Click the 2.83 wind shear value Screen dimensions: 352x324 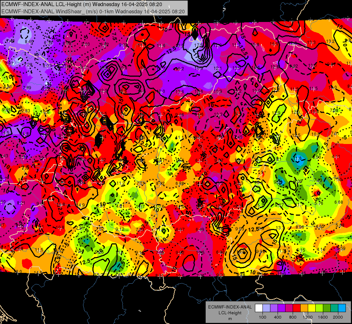pos(26,111)
